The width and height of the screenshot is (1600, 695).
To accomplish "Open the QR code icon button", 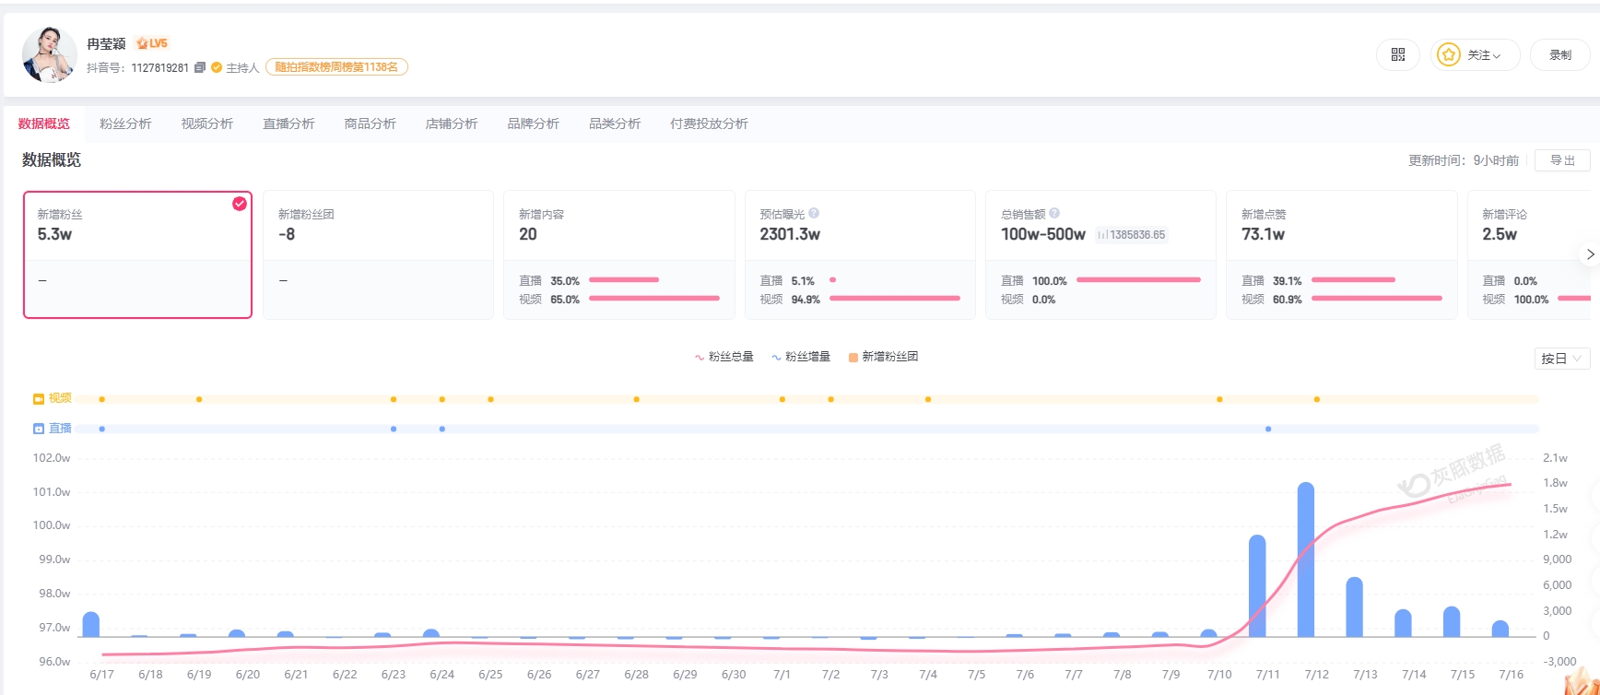I will pos(1398,55).
